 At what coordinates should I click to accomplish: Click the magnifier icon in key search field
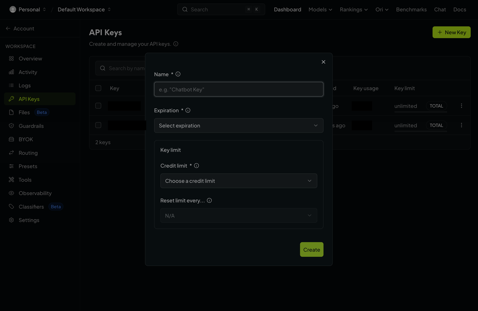coord(103,68)
